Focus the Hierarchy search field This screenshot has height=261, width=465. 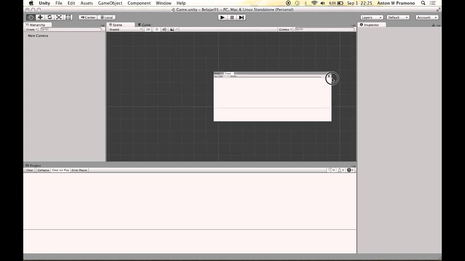(x=71, y=29)
